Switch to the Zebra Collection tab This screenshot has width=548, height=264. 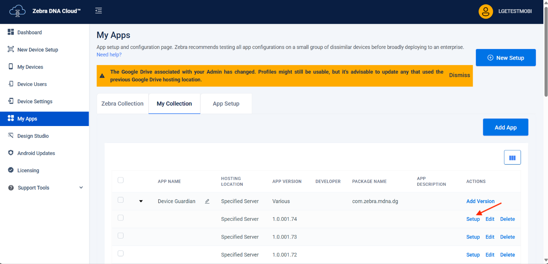122,104
